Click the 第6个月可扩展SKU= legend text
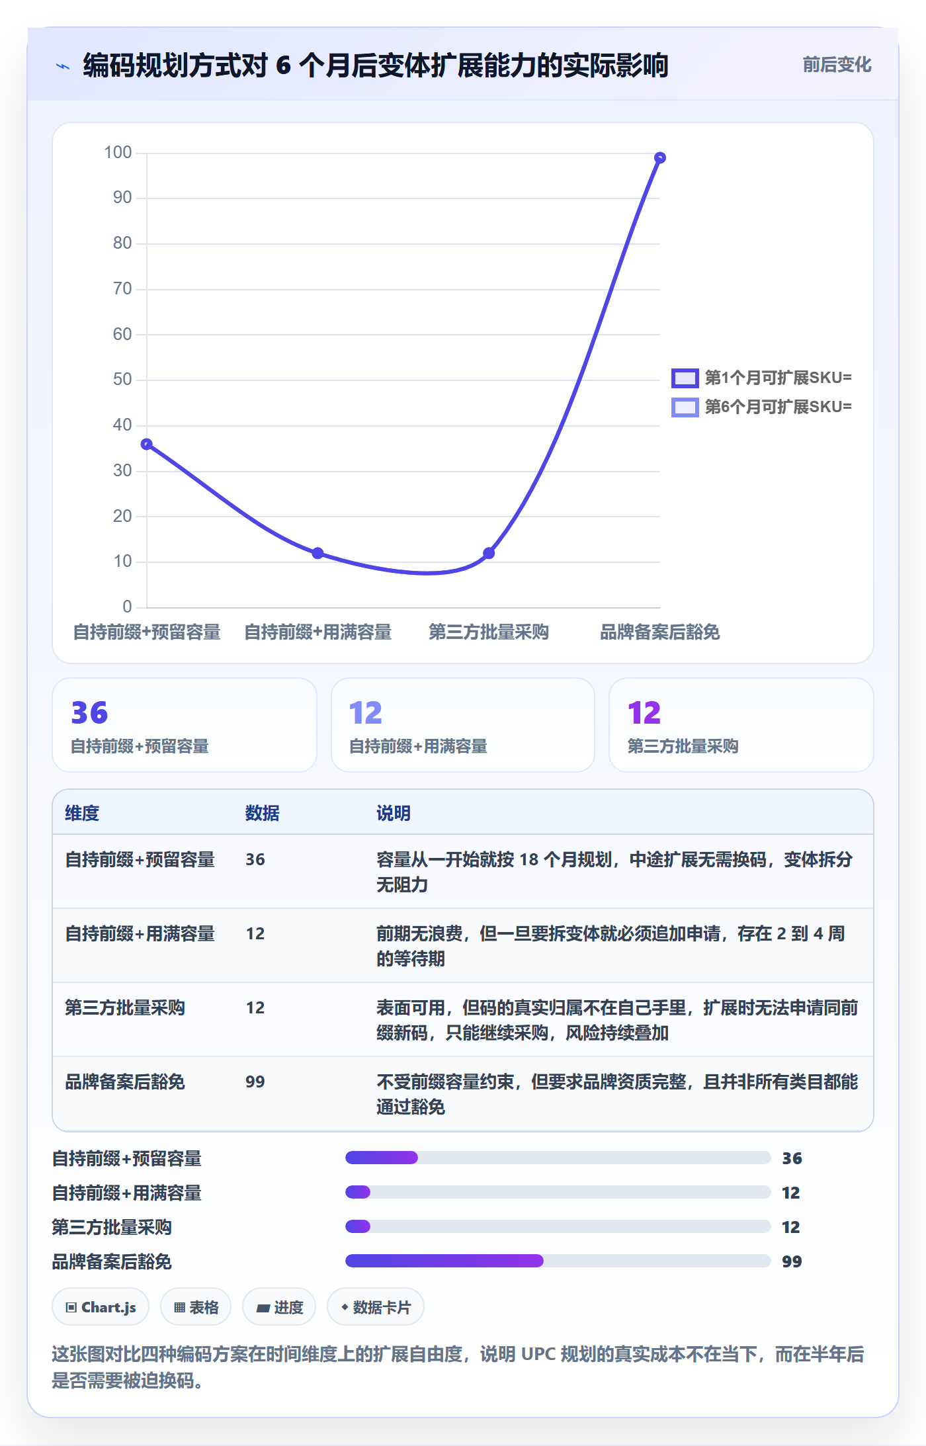 [x=778, y=407]
